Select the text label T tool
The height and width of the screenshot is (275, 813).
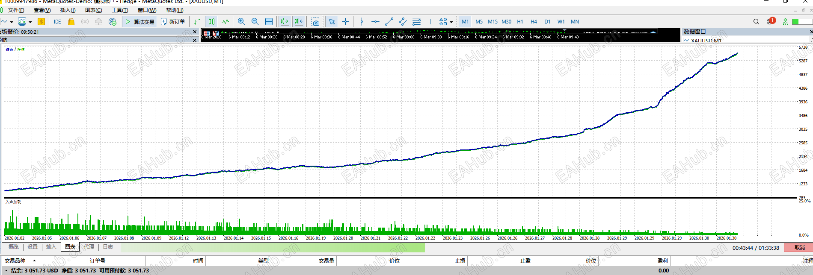430,21
